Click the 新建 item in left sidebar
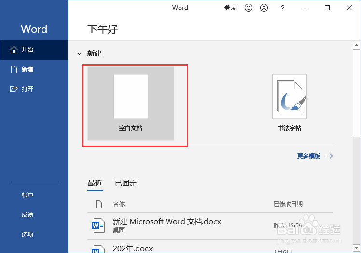This screenshot has width=361, height=253. point(34,69)
